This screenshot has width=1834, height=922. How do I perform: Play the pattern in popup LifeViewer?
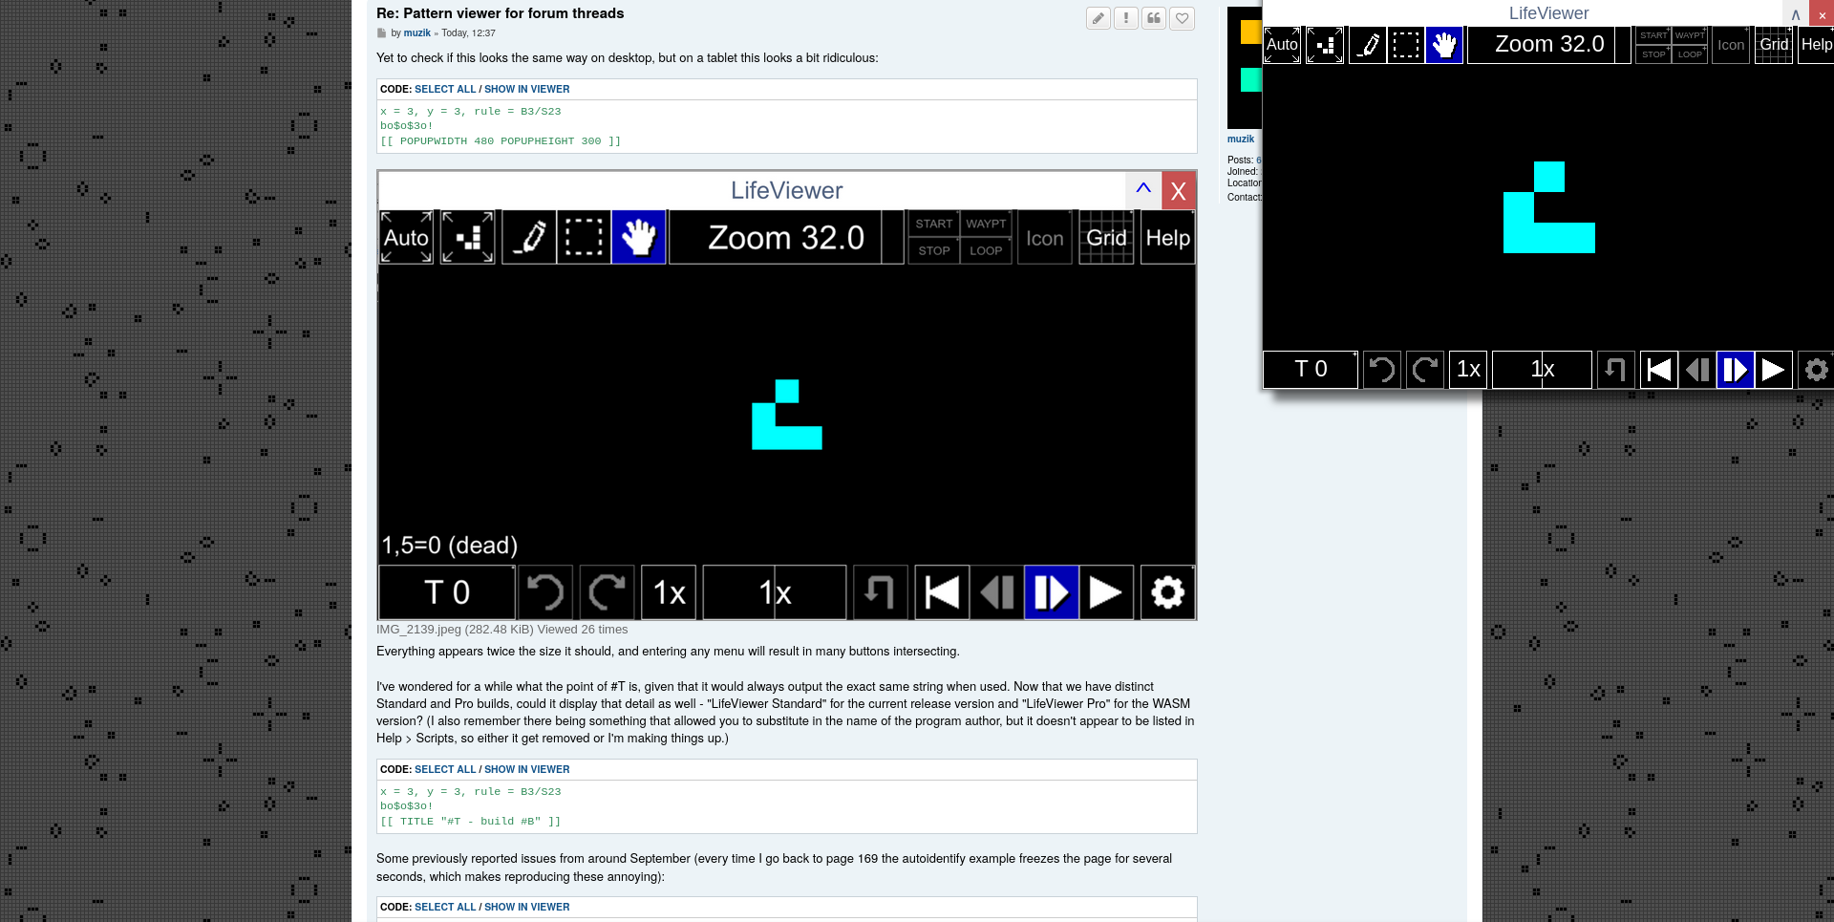[x=1773, y=370]
